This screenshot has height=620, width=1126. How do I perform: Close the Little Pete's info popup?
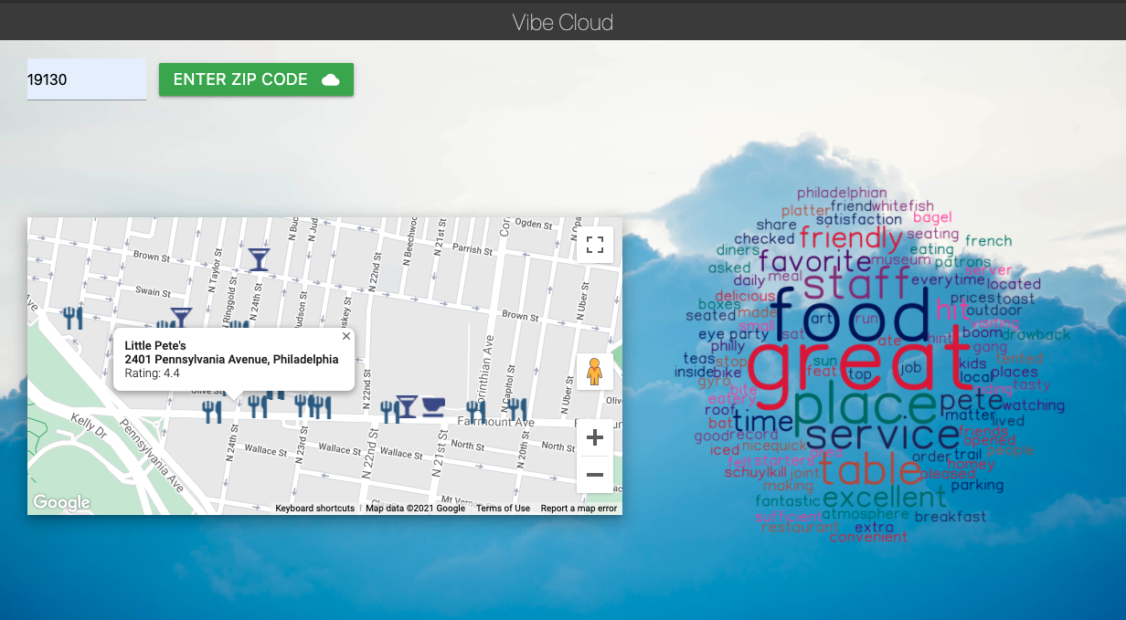[346, 336]
